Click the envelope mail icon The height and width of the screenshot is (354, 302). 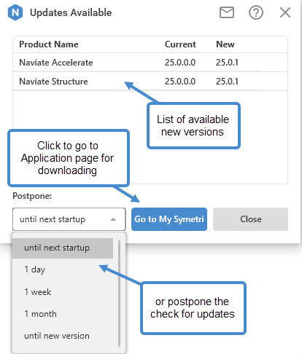point(227,12)
